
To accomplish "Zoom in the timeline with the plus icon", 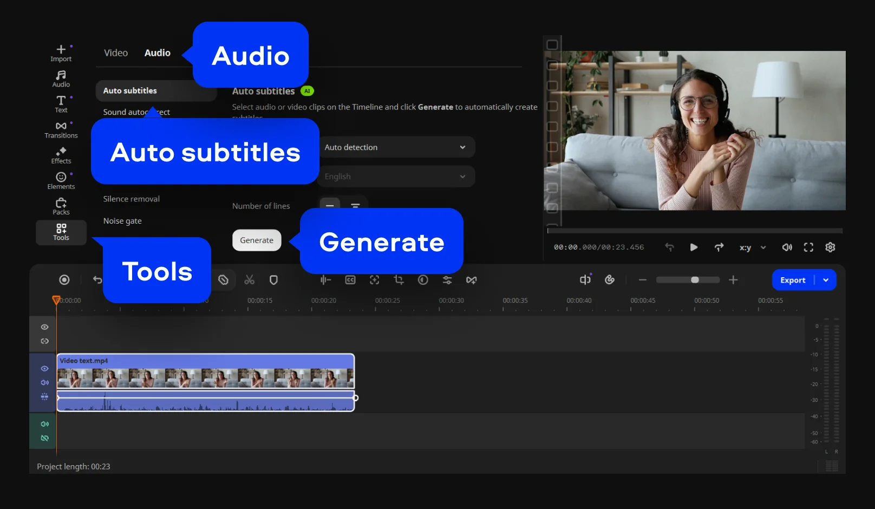I will (x=733, y=280).
